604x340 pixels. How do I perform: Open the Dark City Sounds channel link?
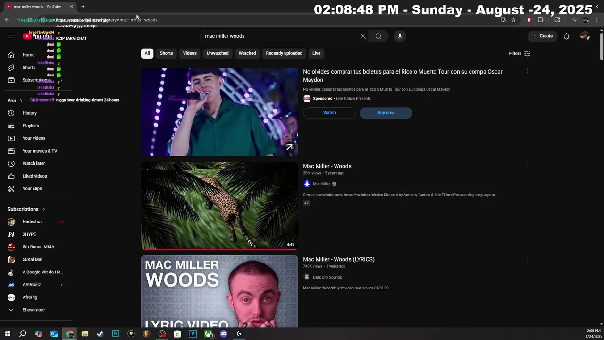pyautogui.click(x=327, y=277)
